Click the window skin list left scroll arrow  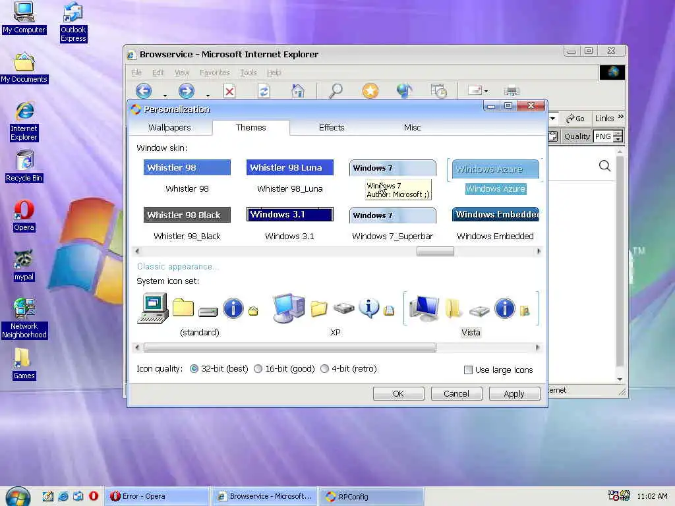click(137, 251)
